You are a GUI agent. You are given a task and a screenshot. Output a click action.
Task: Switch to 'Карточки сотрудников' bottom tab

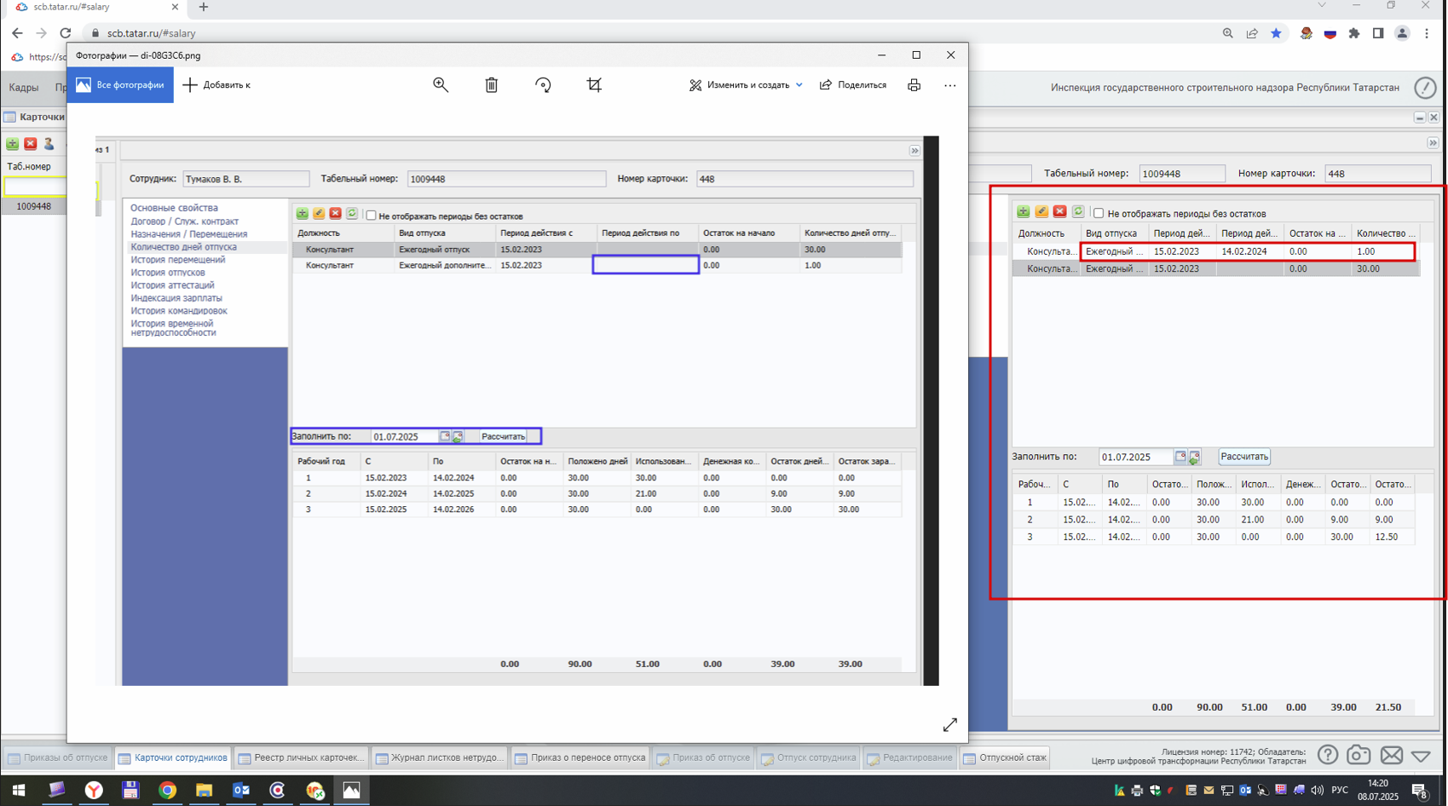click(174, 757)
